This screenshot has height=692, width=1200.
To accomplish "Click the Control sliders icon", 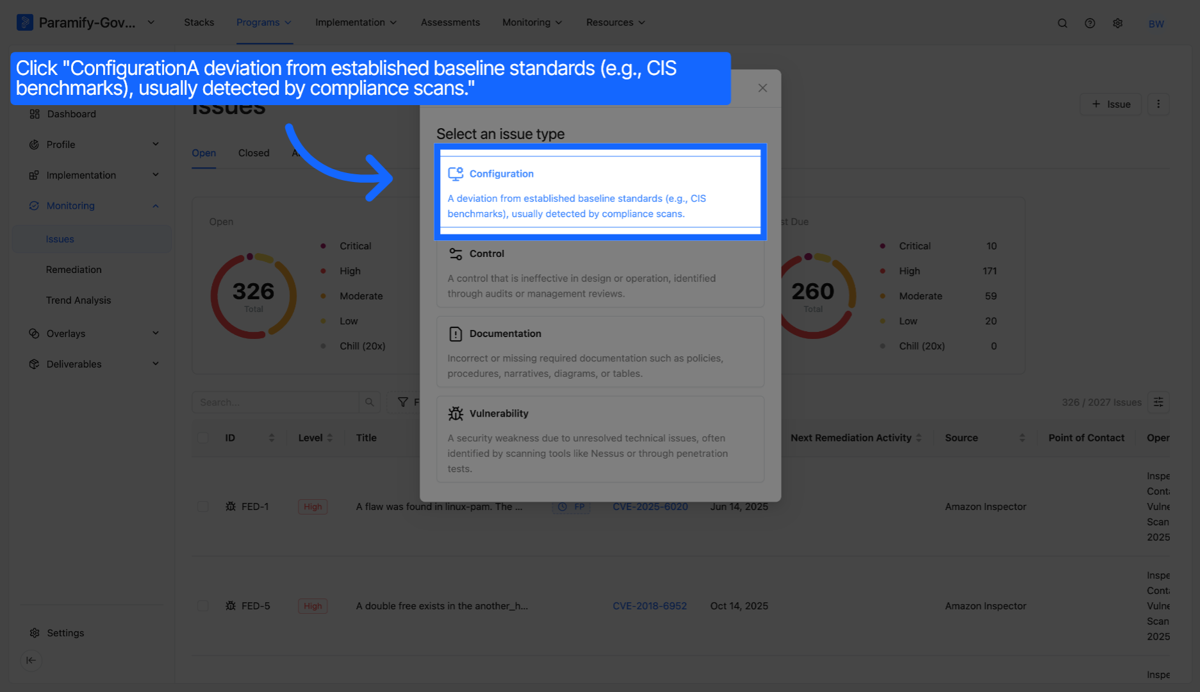I will (x=456, y=254).
